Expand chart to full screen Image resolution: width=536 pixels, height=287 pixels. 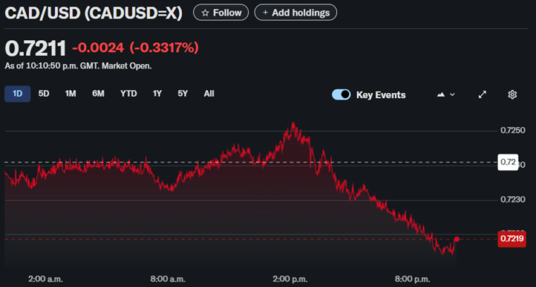point(482,94)
